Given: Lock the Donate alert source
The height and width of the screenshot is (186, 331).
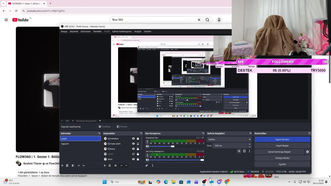Looking at the screenshot, I should [138, 144].
